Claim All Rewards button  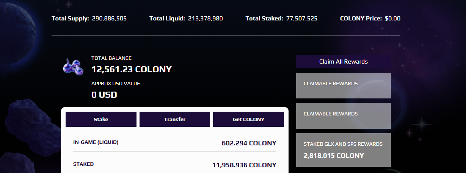[x=344, y=61]
